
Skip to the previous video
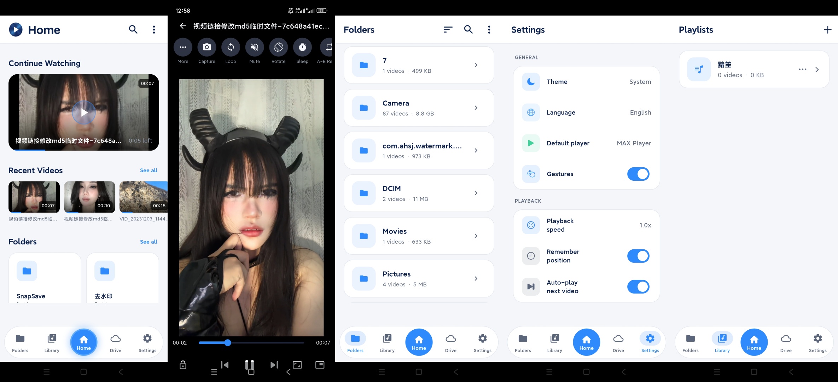pyautogui.click(x=225, y=365)
